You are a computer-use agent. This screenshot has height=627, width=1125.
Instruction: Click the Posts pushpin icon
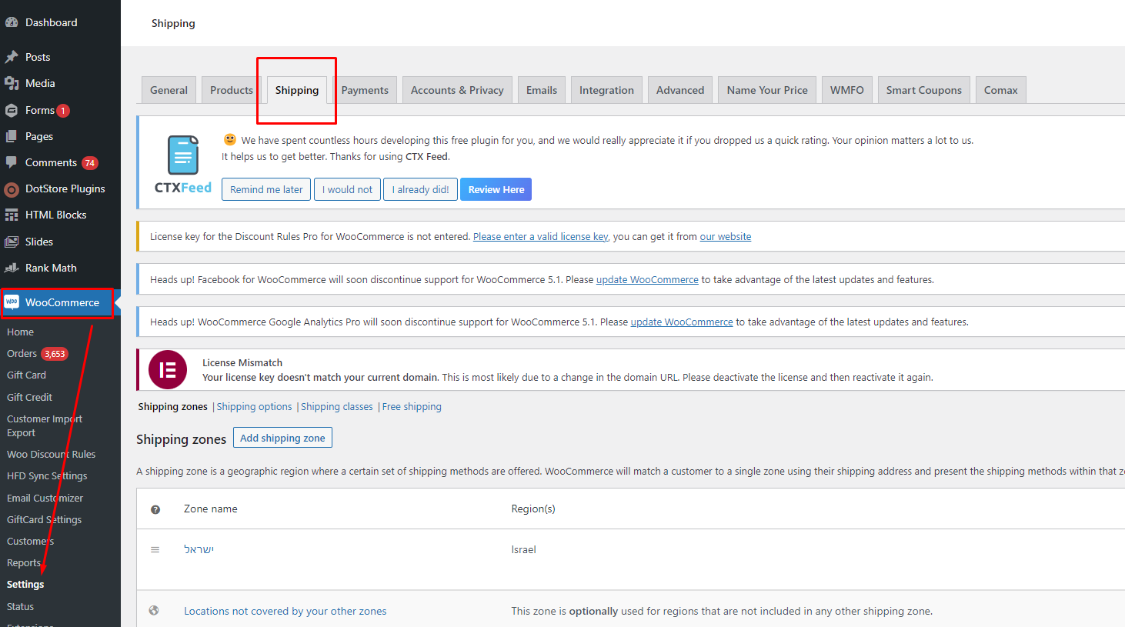click(x=12, y=57)
